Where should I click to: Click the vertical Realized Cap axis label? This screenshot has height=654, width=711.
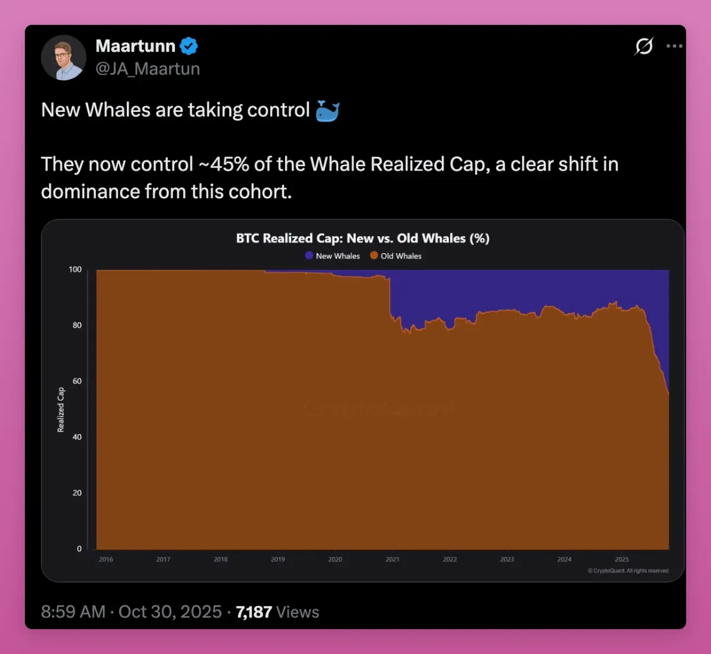(60, 410)
